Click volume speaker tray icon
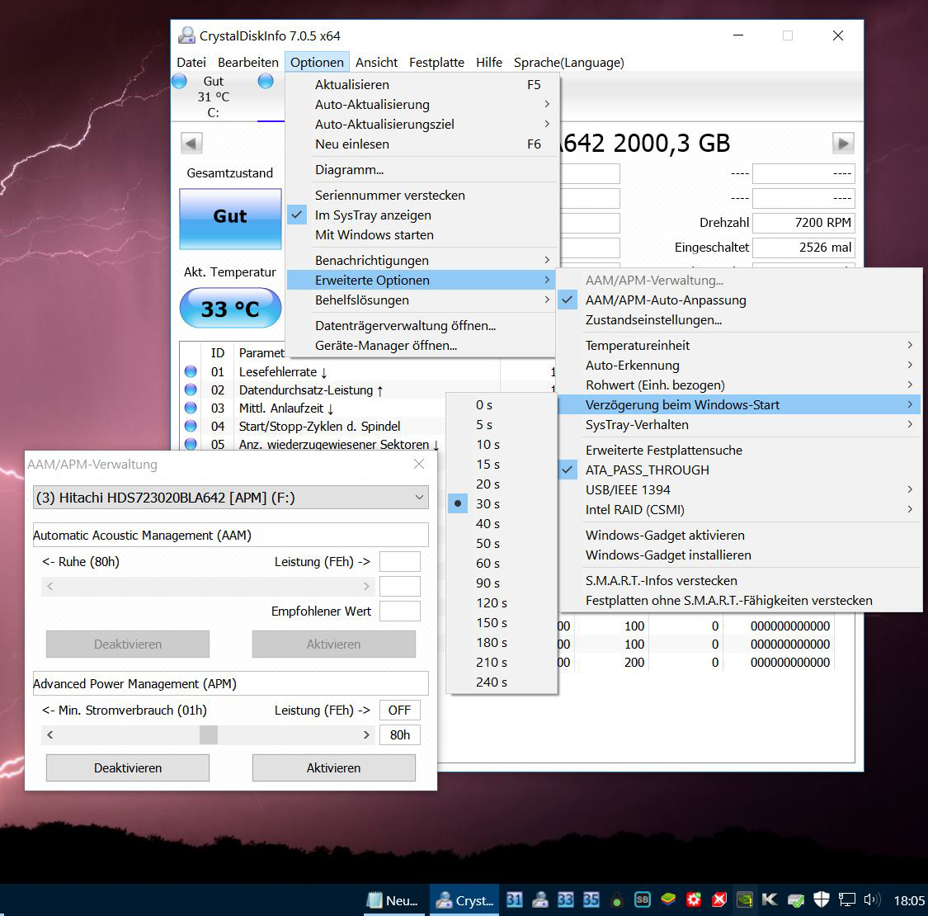This screenshot has width=928, height=916. 871,900
